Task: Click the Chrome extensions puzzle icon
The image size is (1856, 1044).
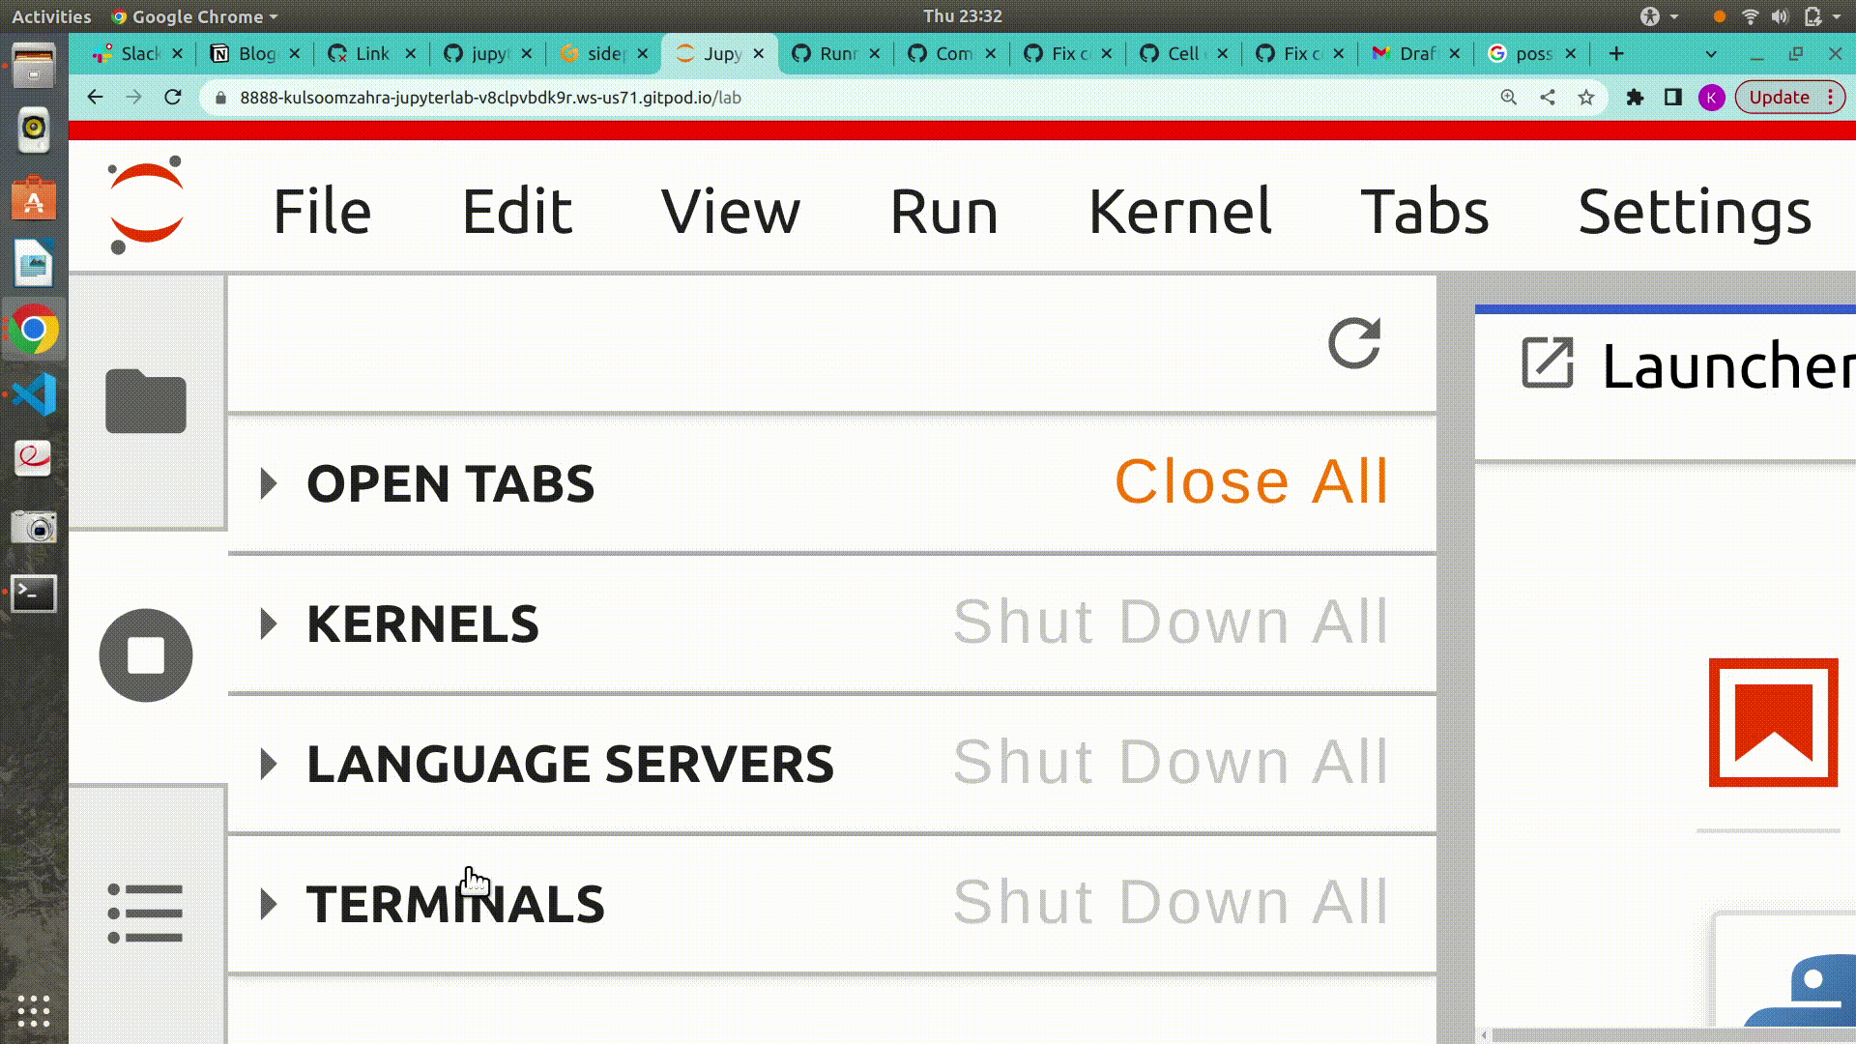Action: pos(1635,98)
